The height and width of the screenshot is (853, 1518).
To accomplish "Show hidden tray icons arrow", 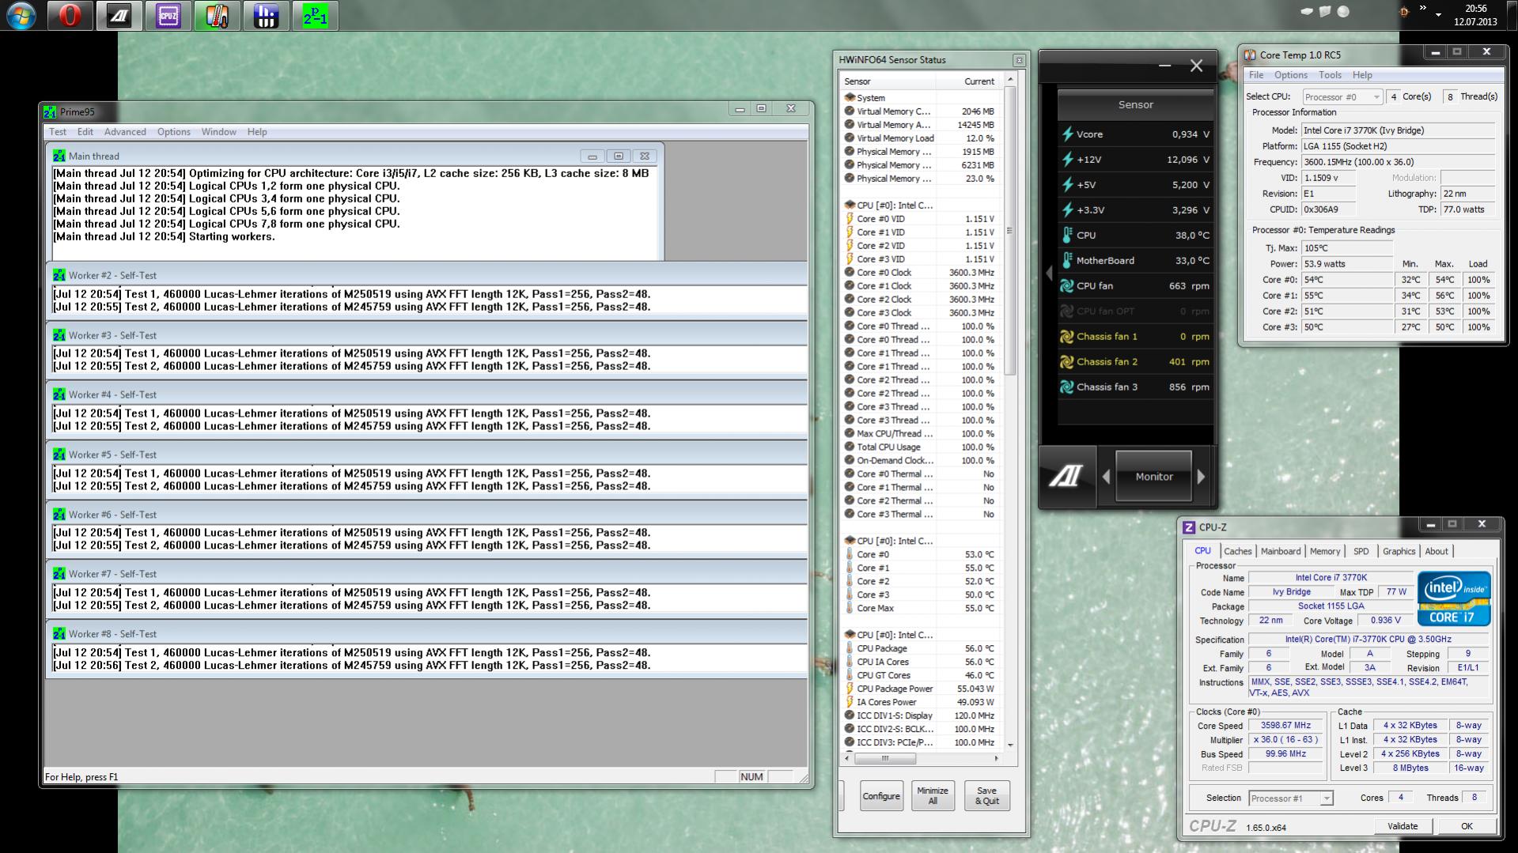I will point(1438,13).
